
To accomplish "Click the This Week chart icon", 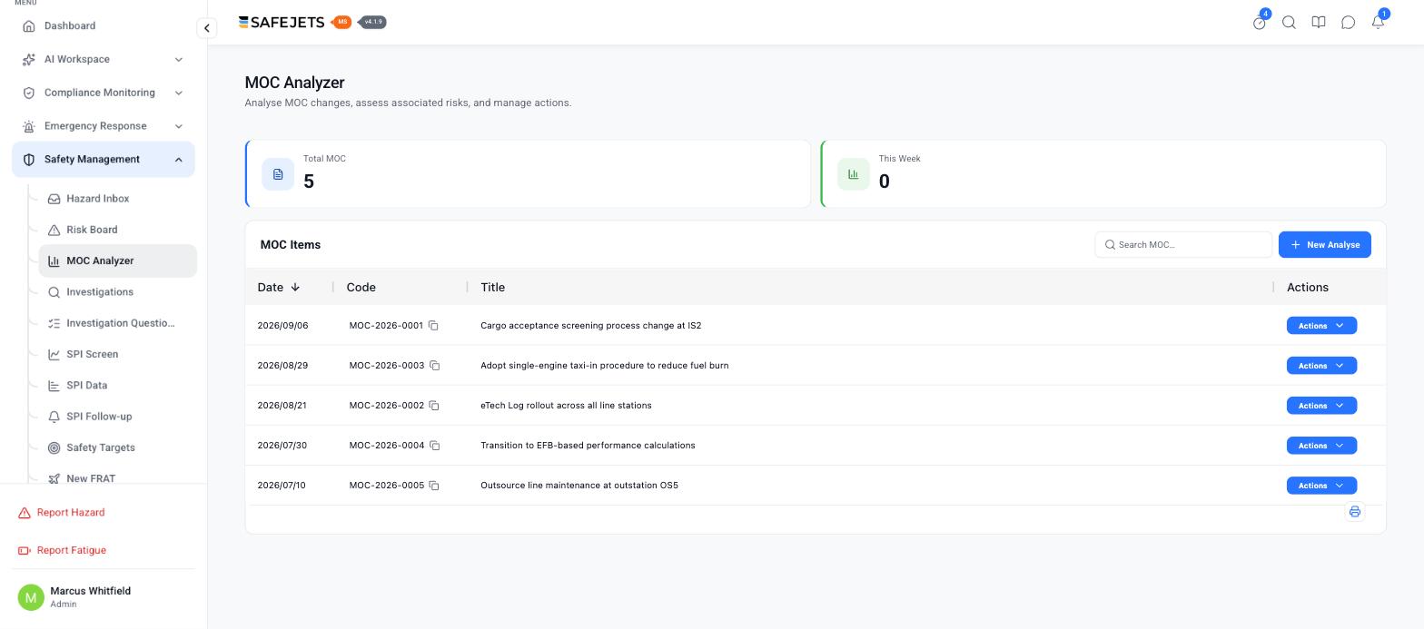I will [854, 174].
